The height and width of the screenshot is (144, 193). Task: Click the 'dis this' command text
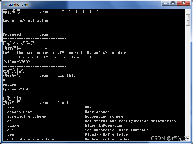point(66,75)
